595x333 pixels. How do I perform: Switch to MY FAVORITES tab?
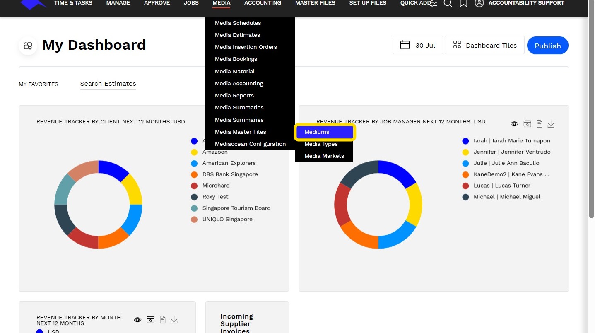tap(39, 84)
